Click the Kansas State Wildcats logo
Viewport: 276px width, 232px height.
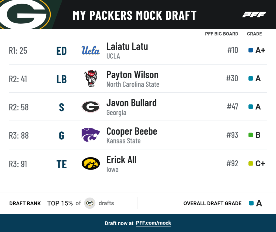click(91, 135)
